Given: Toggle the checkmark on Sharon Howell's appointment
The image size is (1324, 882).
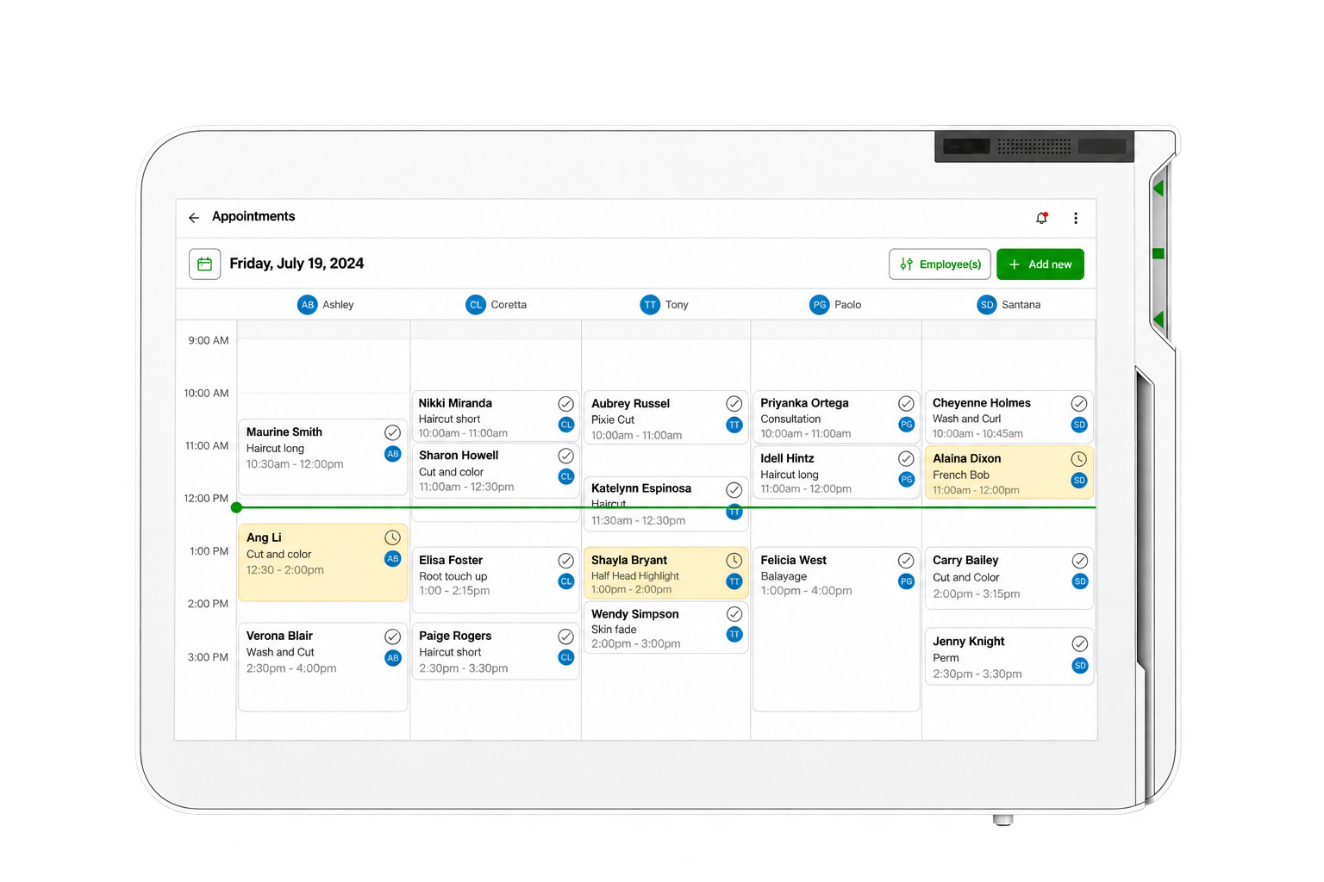Looking at the screenshot, I should tap(565, 456).
